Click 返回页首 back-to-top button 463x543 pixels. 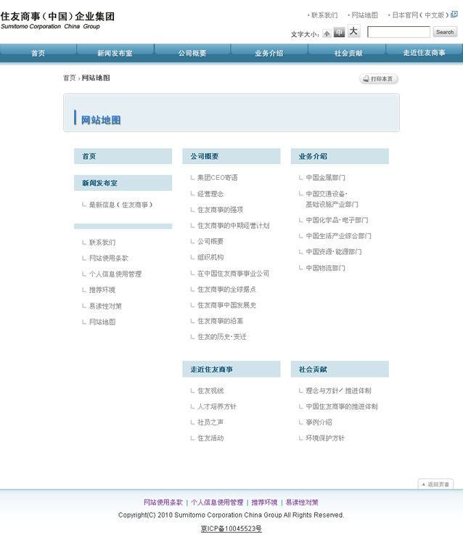point(435,484)
